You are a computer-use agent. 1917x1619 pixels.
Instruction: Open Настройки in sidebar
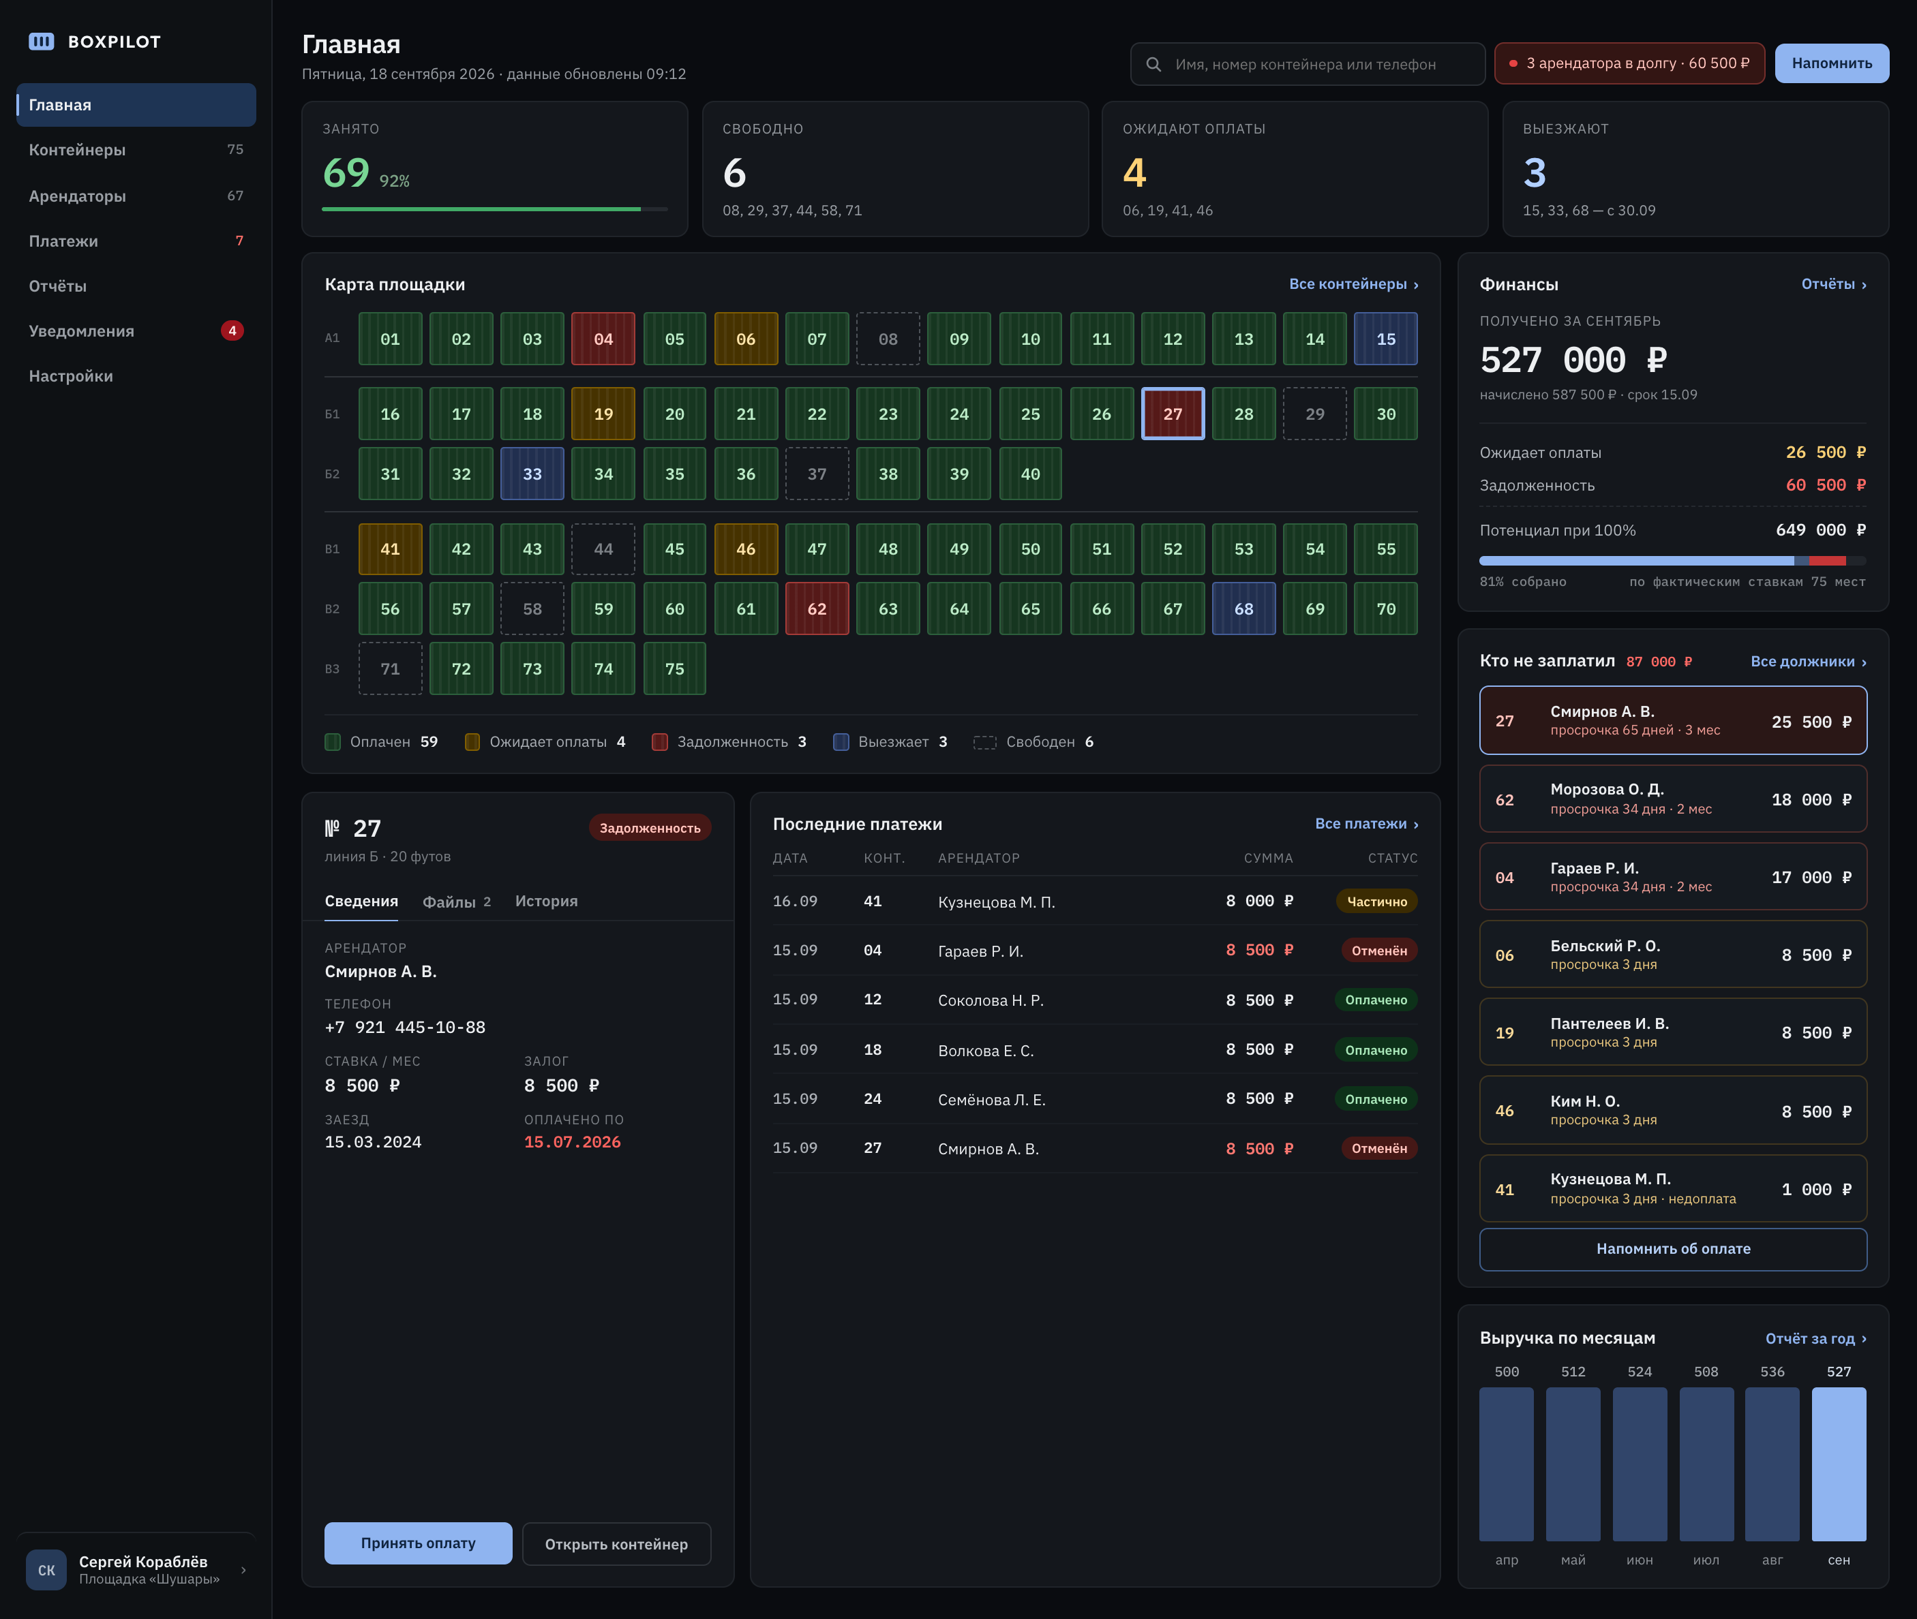point(136,375)
